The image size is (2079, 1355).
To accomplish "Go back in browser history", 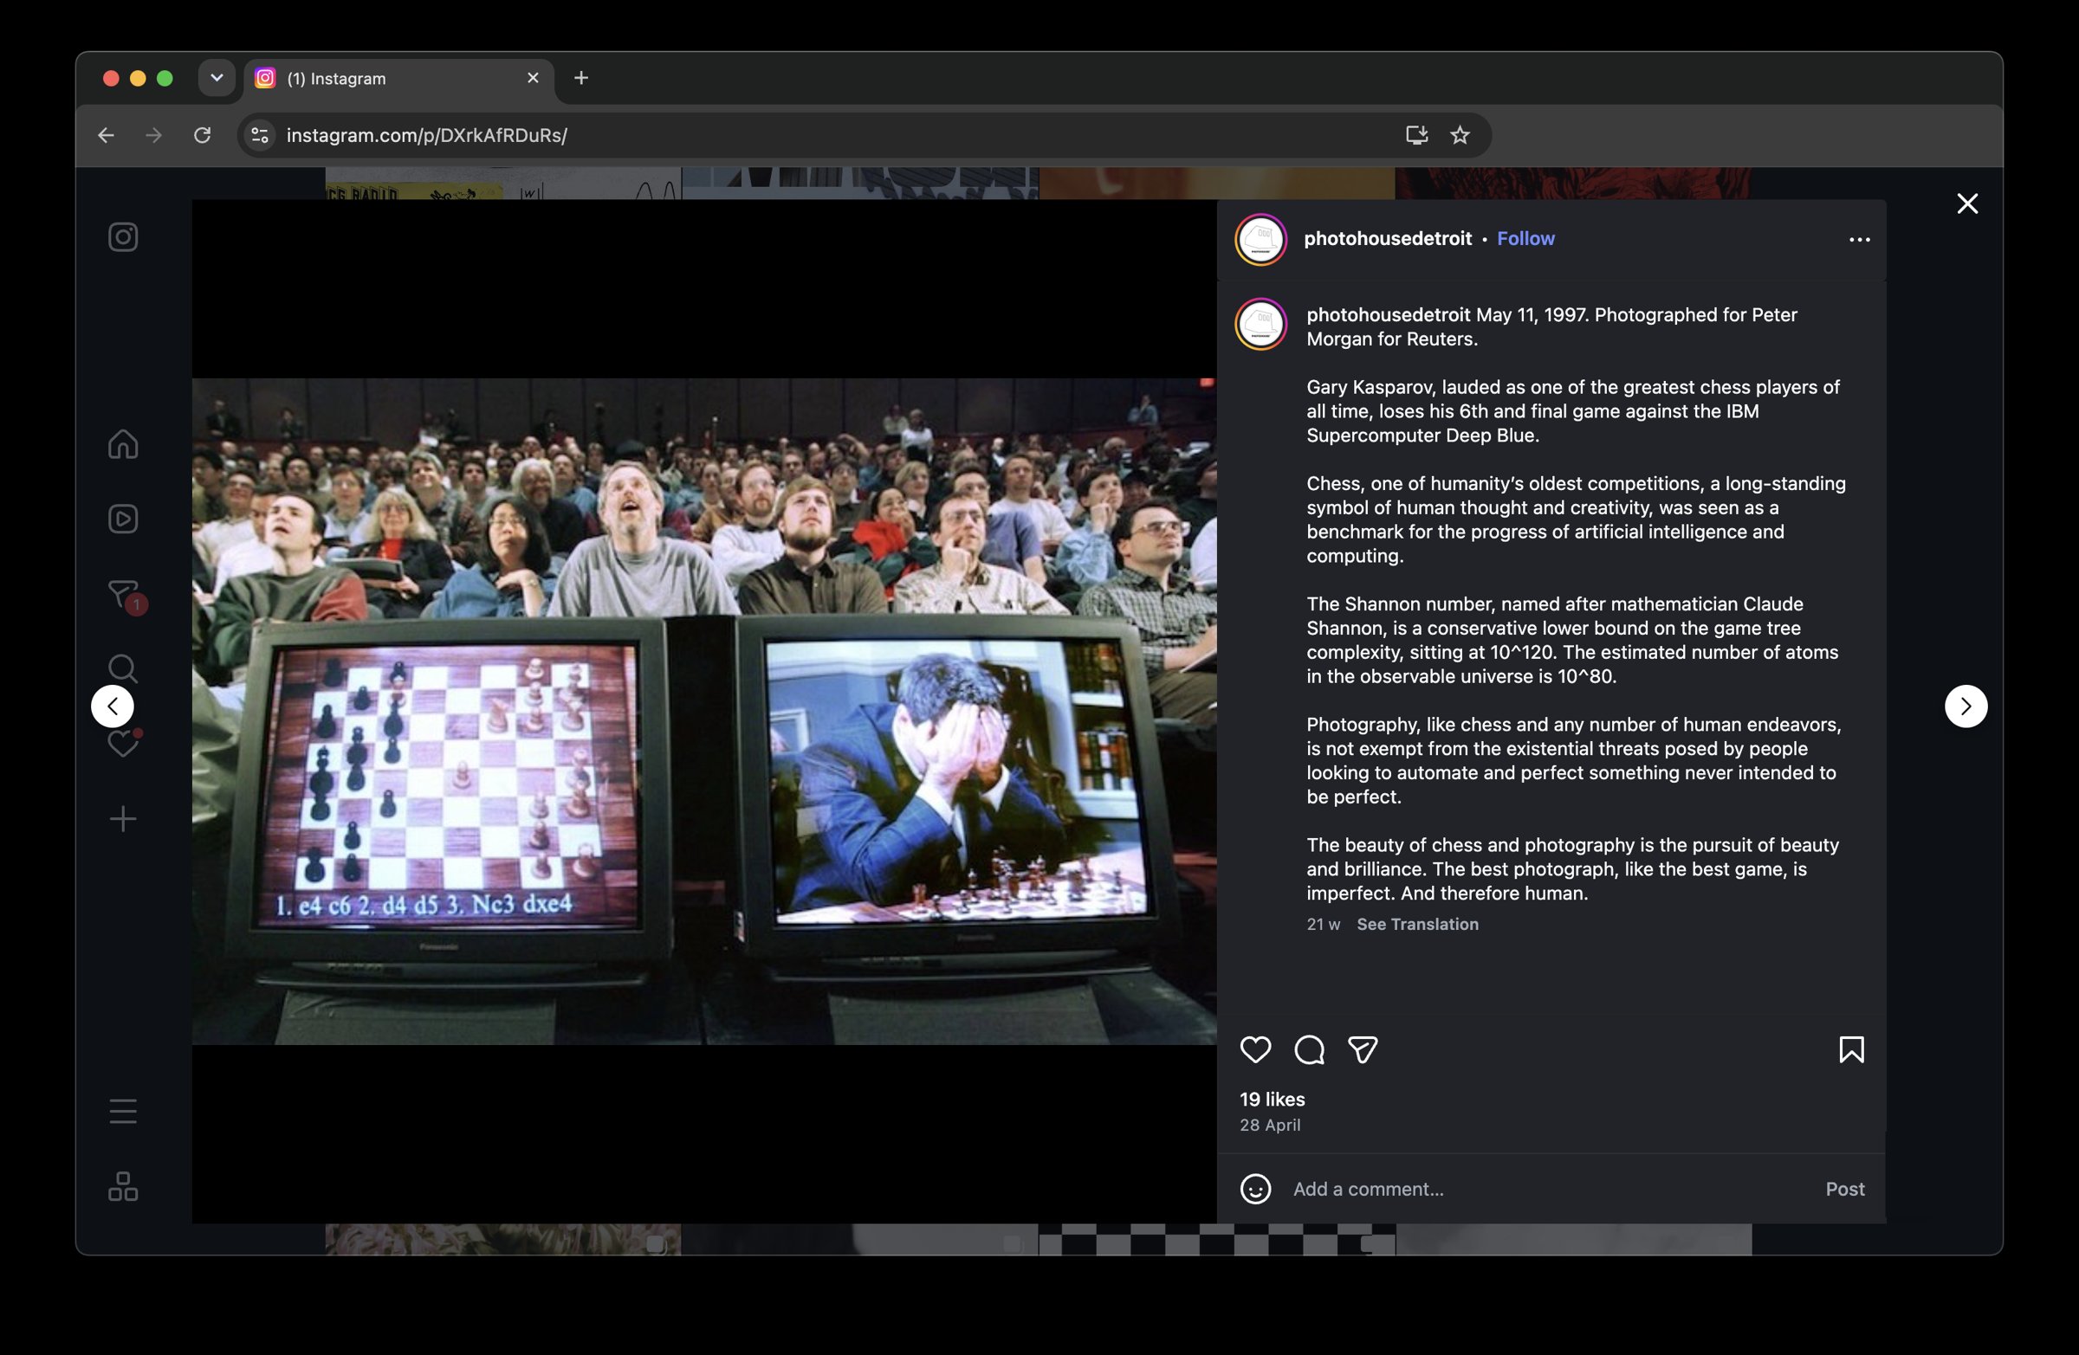I will tap(106, 135).
